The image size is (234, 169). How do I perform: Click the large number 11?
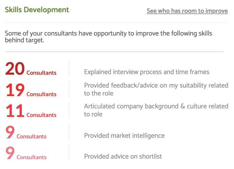[15, 111]
